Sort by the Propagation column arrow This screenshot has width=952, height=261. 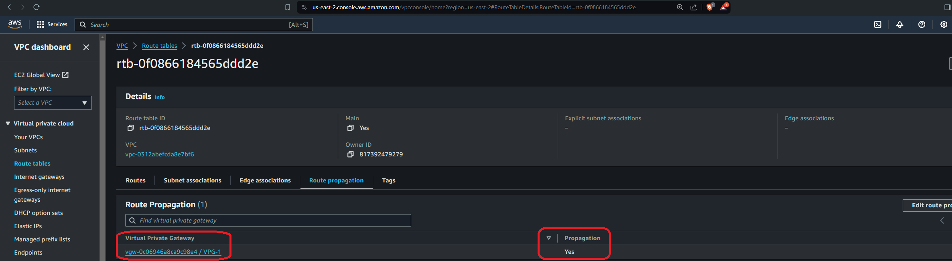[x=548, y=238]
